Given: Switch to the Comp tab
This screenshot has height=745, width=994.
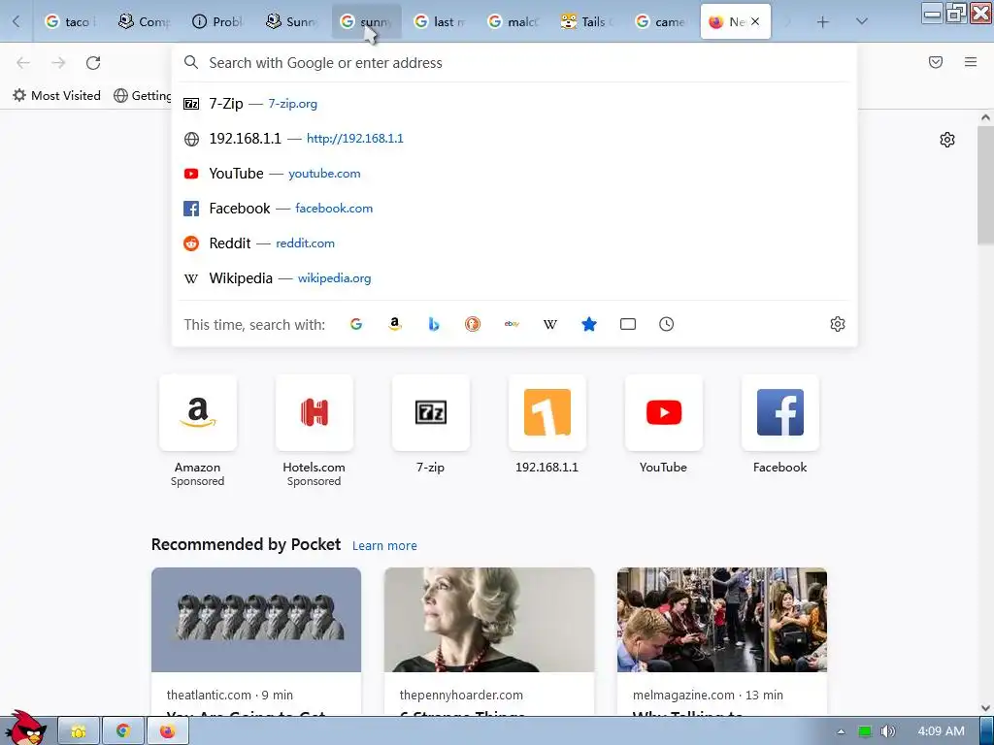Looking at the screenshot, I should (144, 21).
